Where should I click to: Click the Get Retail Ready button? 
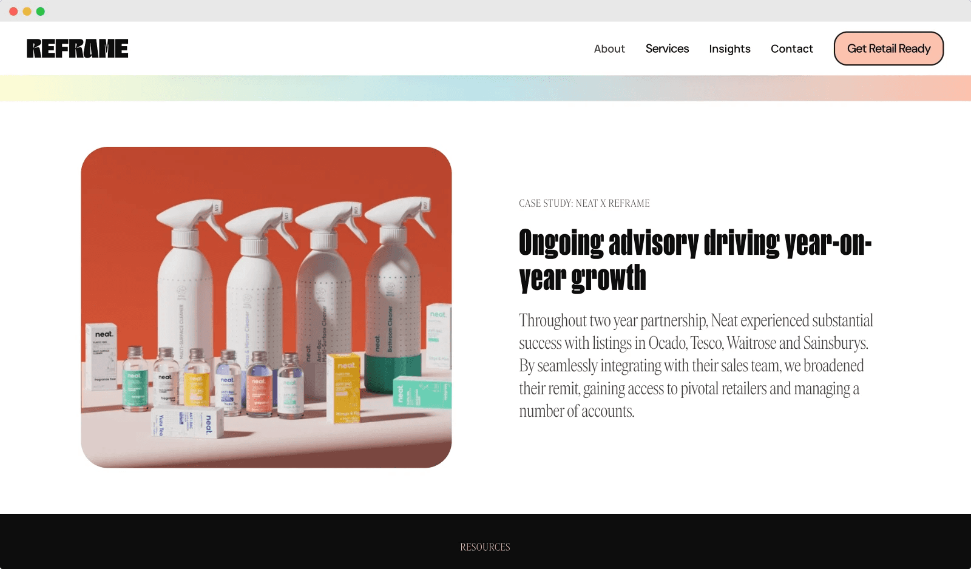[x=888, y=49]
